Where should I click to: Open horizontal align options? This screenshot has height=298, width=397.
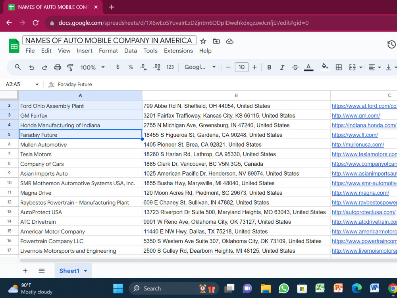[x=374, y=67]
